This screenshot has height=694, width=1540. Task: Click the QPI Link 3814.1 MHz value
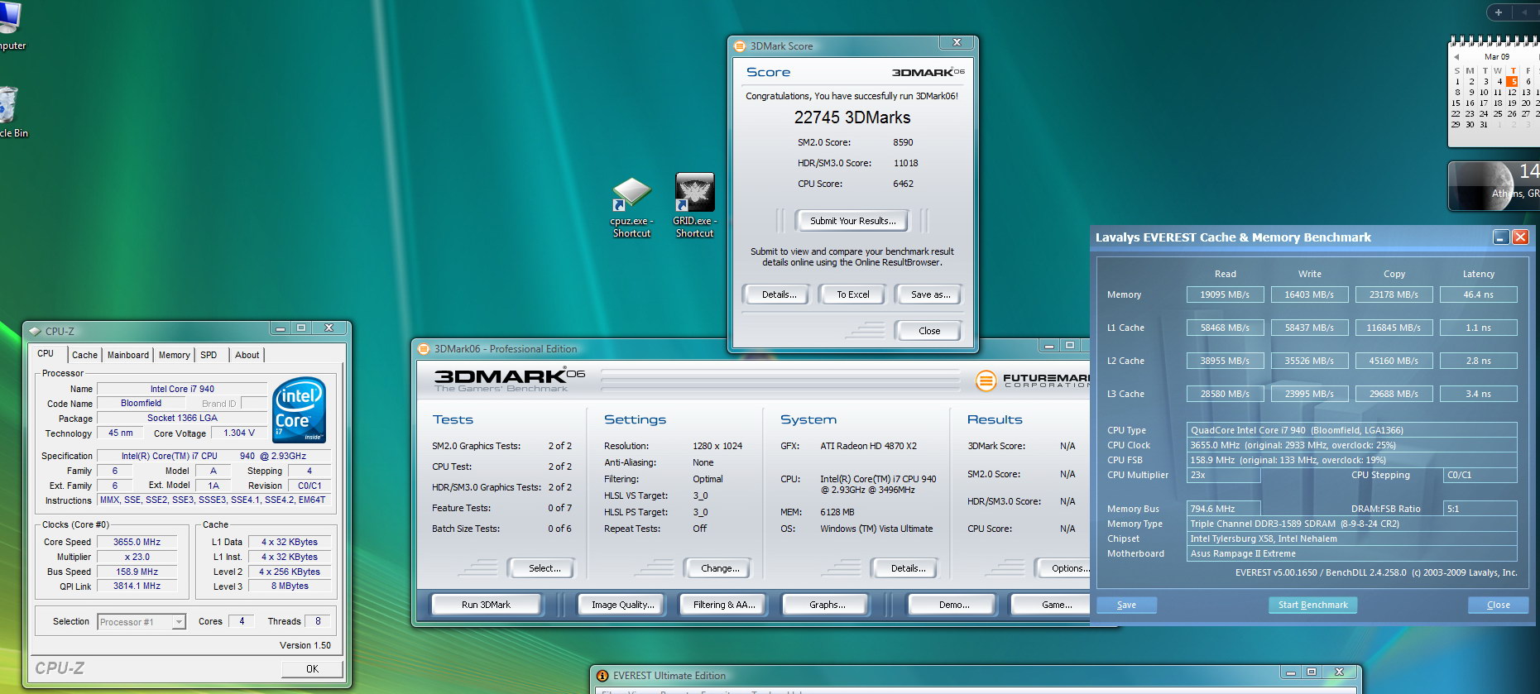click(137, 586)
